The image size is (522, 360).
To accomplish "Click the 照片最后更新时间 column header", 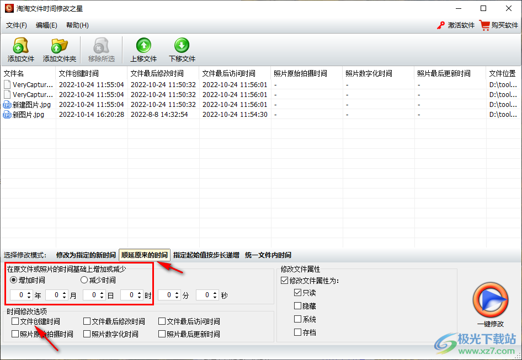I will 450,73.
